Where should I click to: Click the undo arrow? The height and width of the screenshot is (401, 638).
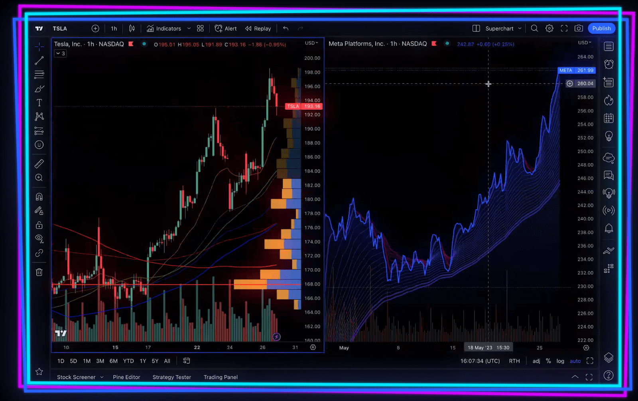pyautogui.click(x=286, y=28)
